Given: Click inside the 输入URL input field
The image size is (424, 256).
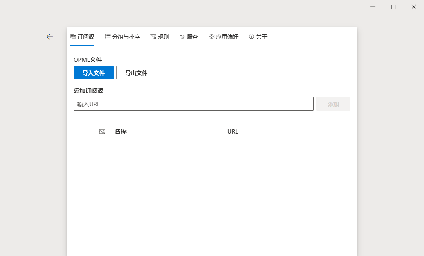Looking at the screenshot, I should [193, 104].
